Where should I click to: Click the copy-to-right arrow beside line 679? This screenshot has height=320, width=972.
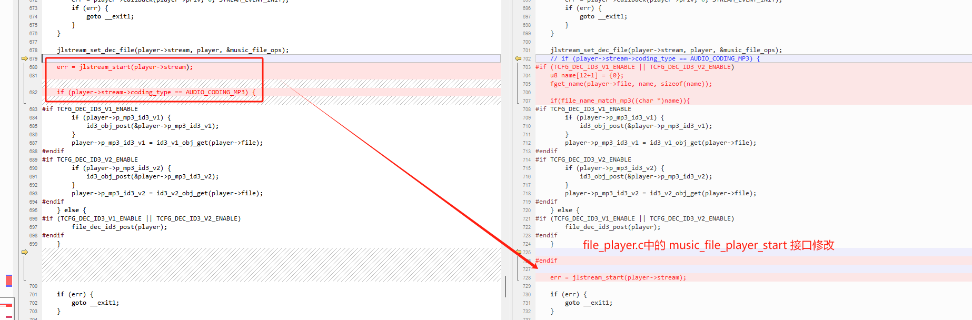[24, 58]
